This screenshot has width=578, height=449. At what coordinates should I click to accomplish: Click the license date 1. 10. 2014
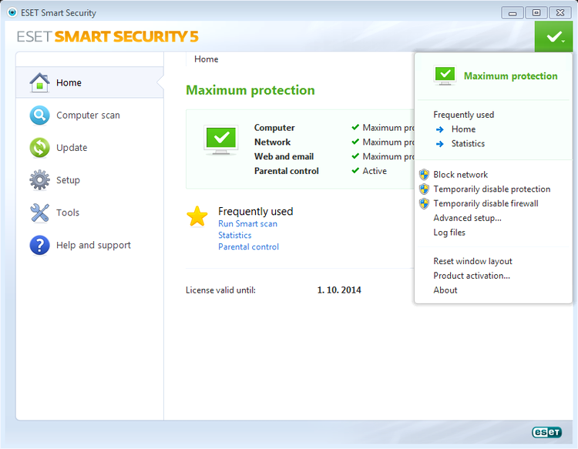click(x=339, y=290)
